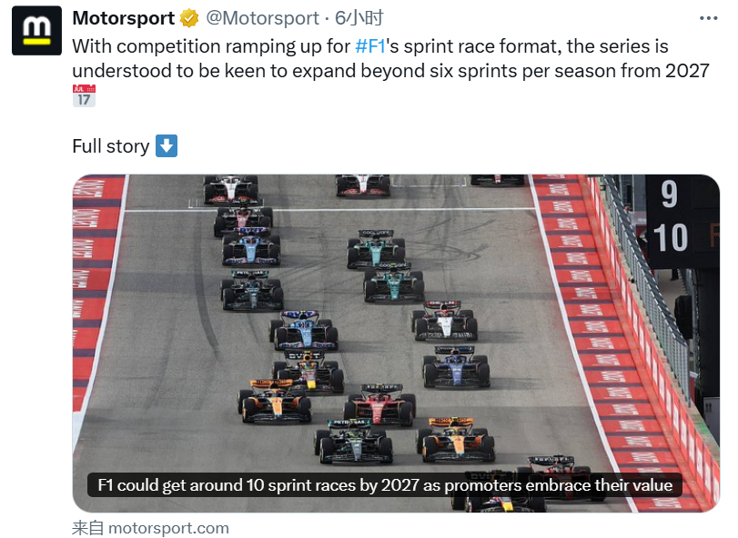This screenshot has width=738, height=538.
Task: Open the @Motorsport handle
Action: pyautogui.click(x=262, y=18)
